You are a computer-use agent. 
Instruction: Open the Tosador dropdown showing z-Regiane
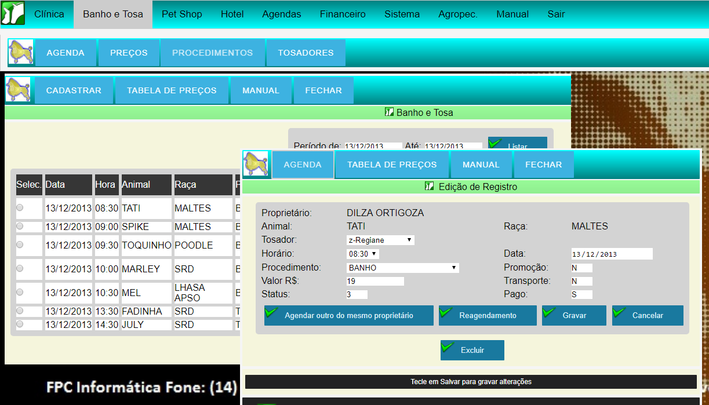pos(380,240)
